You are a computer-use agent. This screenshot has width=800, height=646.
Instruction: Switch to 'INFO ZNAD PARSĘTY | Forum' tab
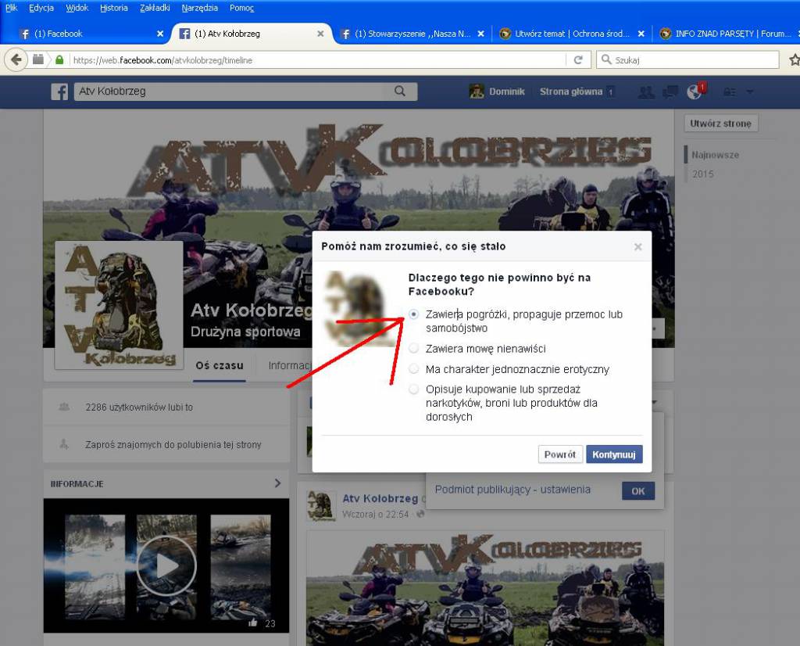tap(729, 34)
